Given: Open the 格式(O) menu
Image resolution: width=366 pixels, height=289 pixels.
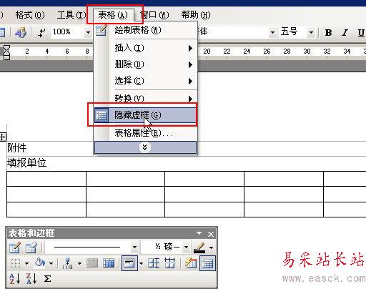Looking at the screenshot, I should point(29,15).
